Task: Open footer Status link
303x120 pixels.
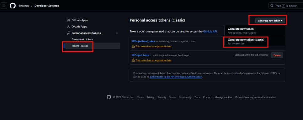Action: (x=173, y=97)
